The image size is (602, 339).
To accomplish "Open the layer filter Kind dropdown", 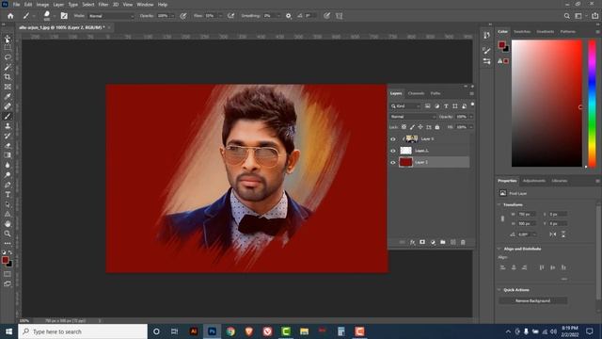I will pyautogui.click(x=405, y=106).
